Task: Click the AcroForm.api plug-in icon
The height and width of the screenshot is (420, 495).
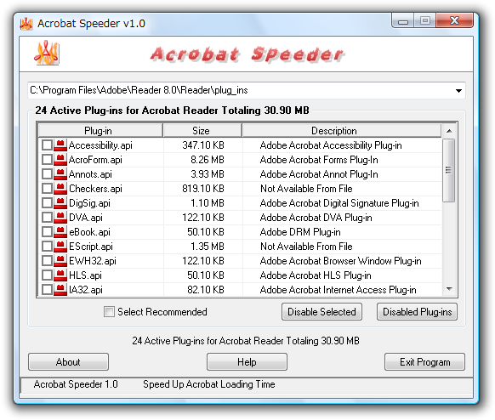Action: [x=60, y=160]
